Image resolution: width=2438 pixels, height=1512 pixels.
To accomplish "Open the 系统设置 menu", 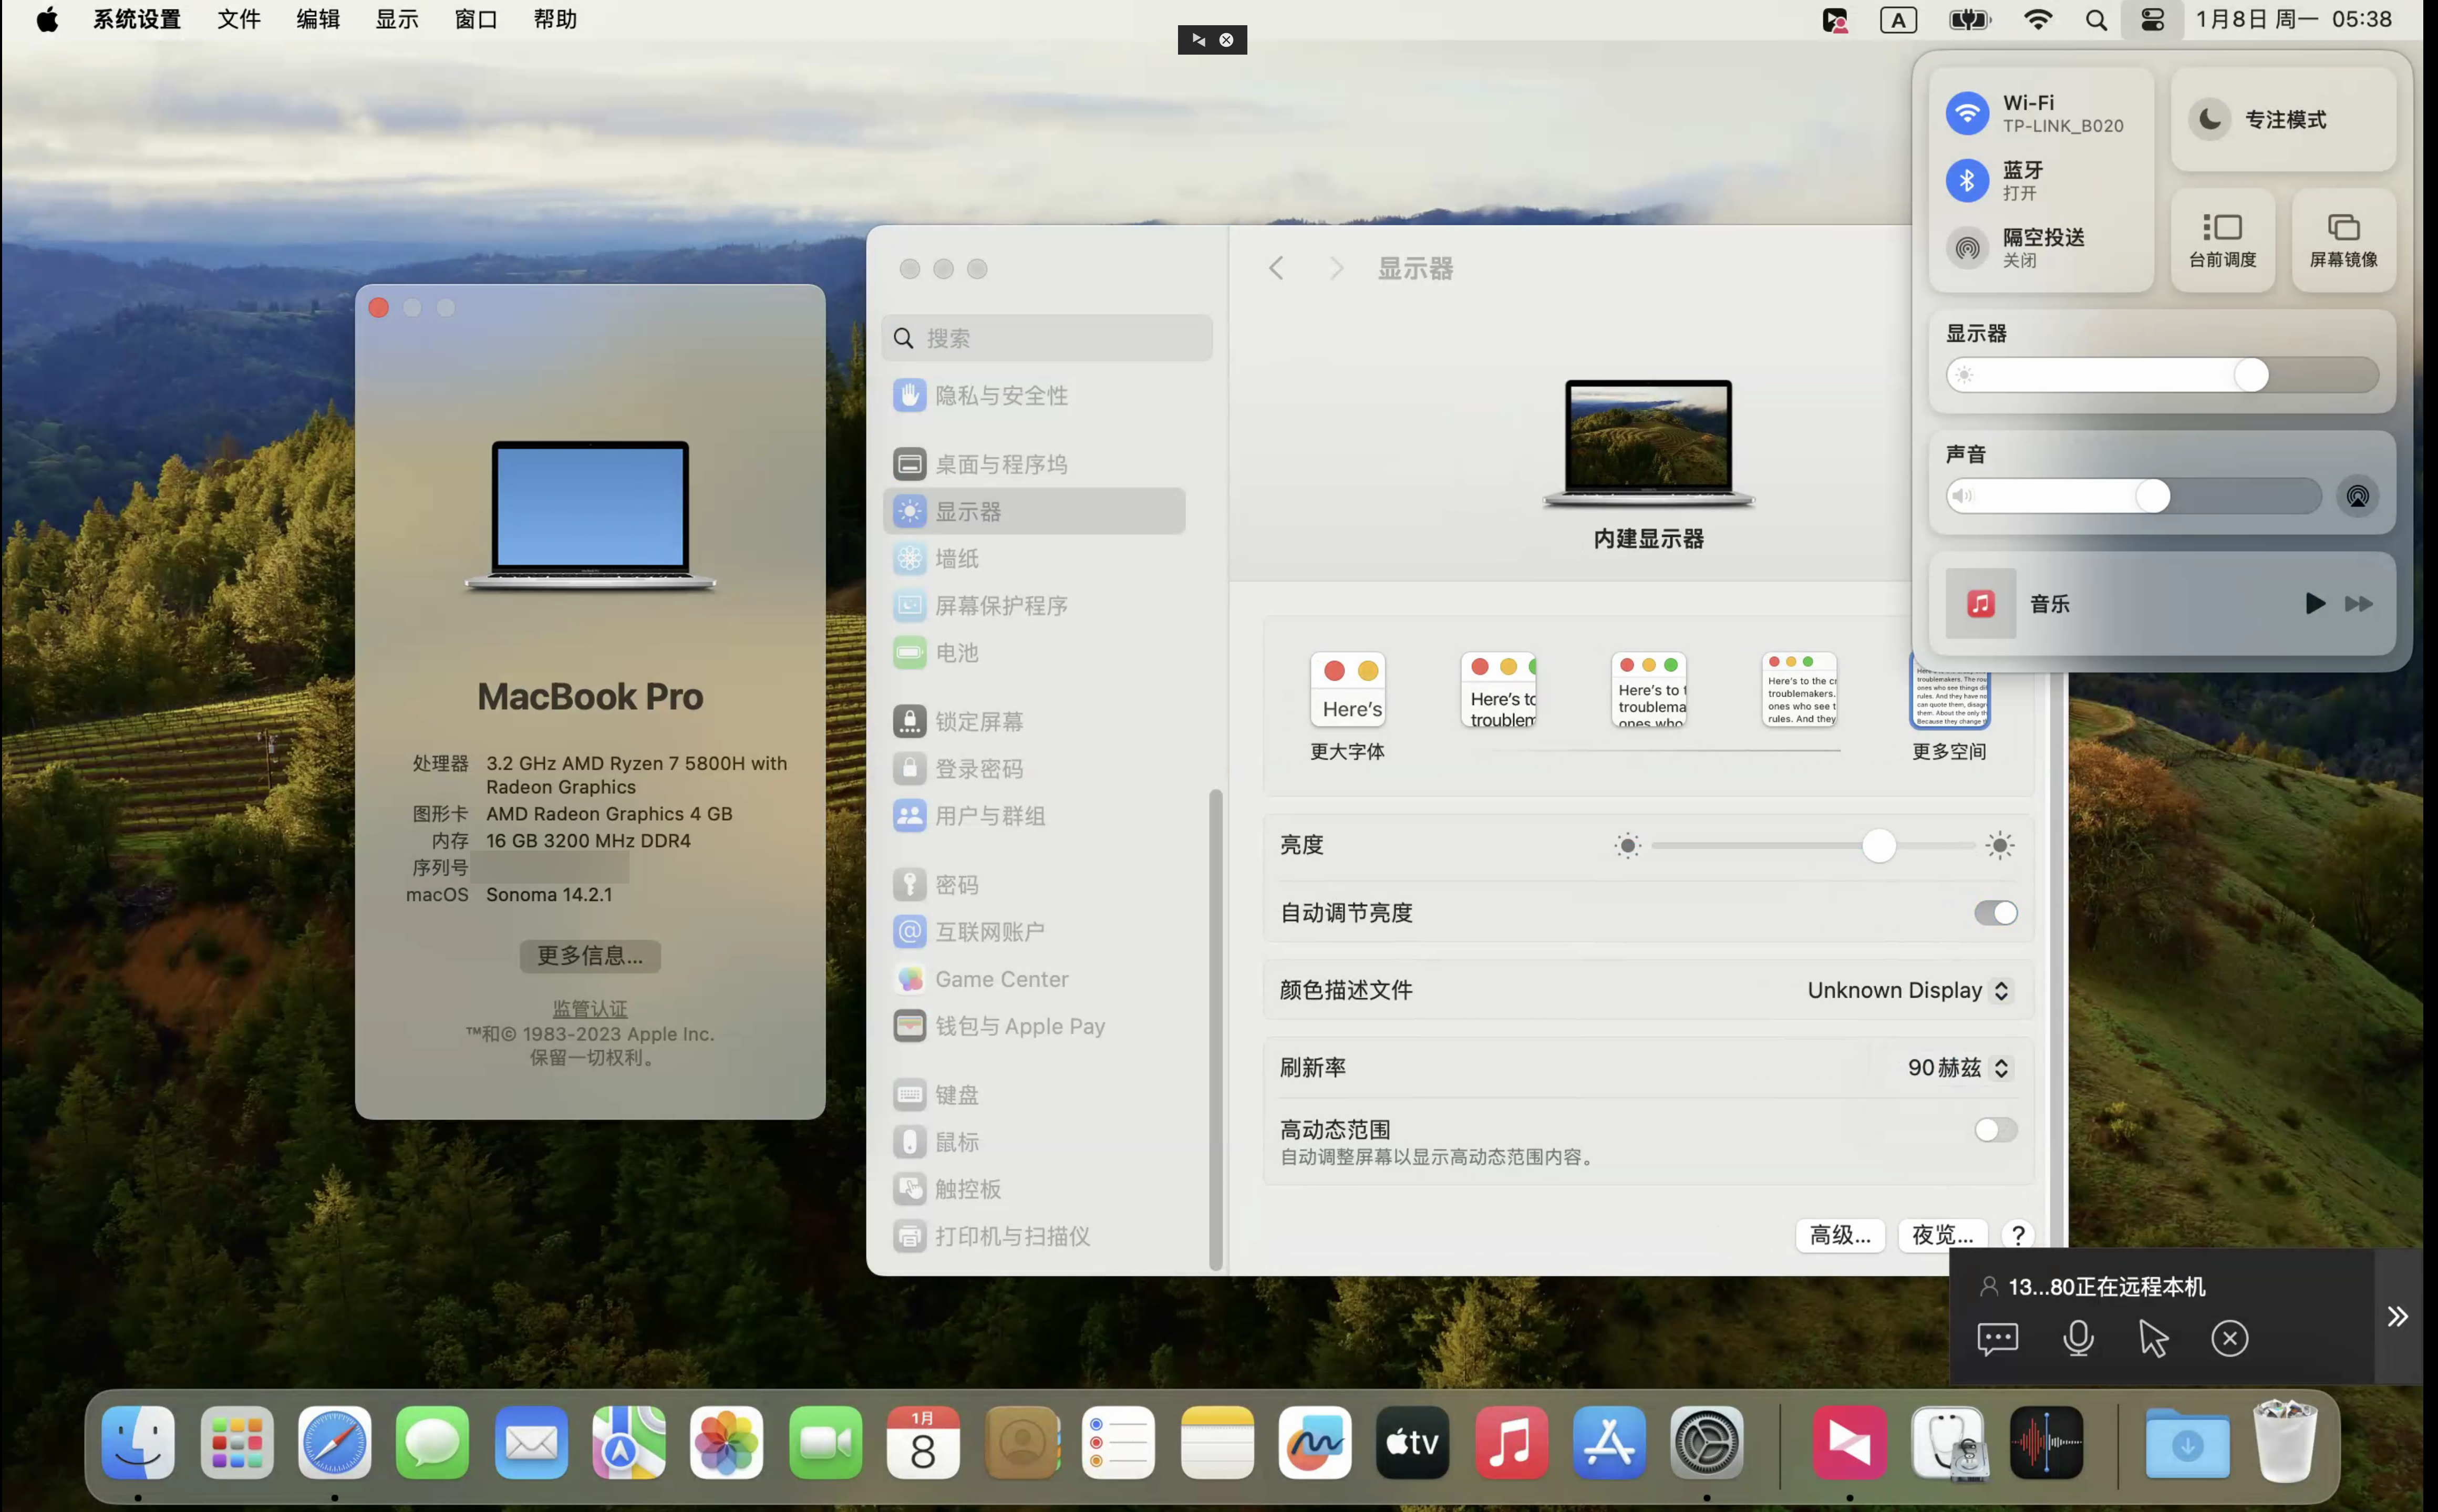I will [x=137, y=20].
